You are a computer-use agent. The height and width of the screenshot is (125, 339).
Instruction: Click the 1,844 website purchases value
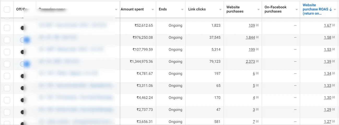click(x=250, y=38)
